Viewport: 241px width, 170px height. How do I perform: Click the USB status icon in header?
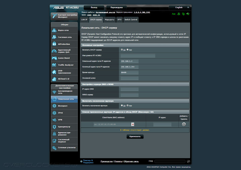coord(188,14)
